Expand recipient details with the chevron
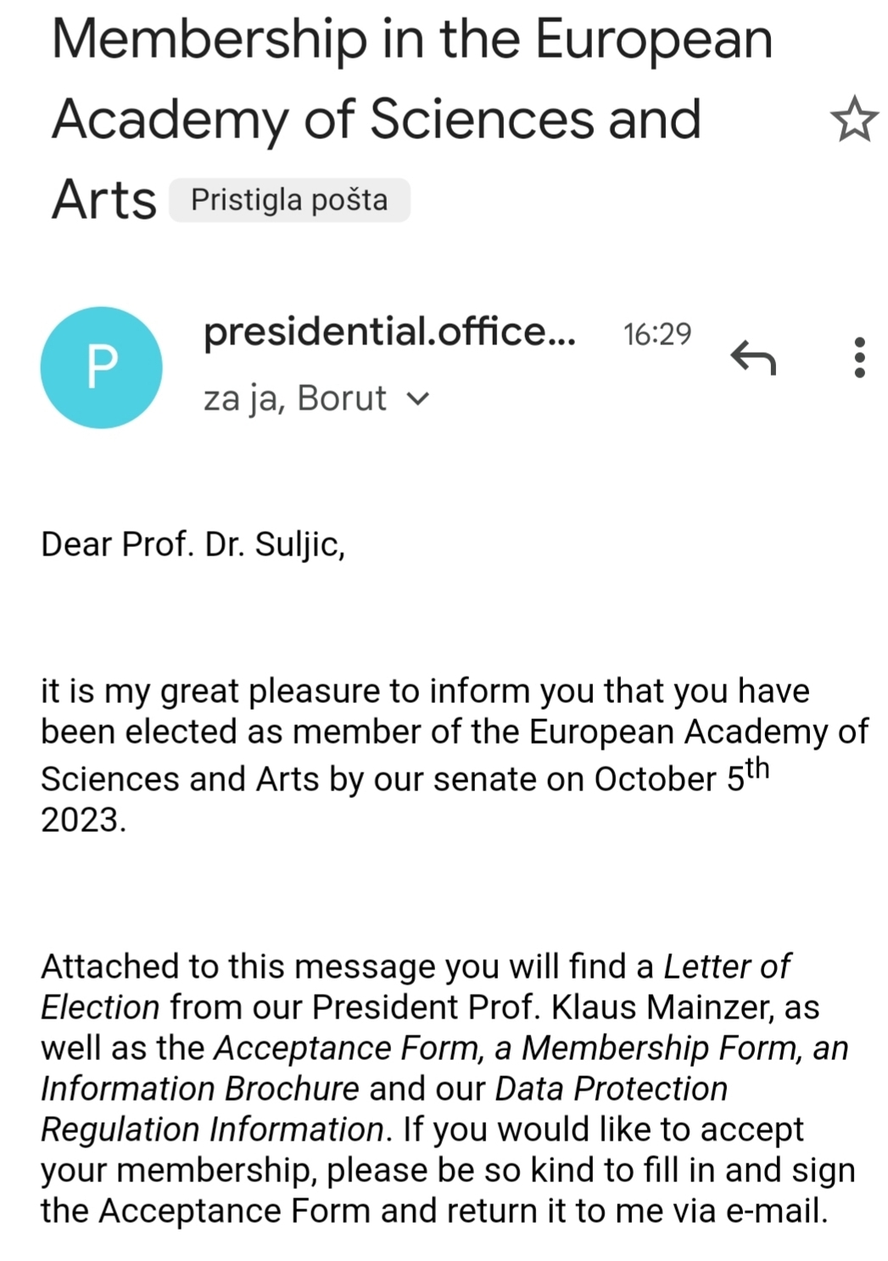This screenshot has height=1261, width=888. [x=418, y=398]
